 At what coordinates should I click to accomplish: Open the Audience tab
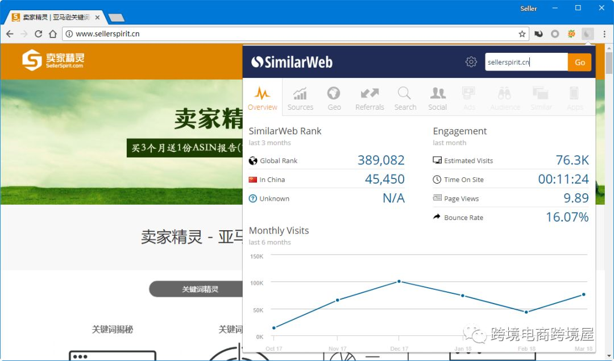pyautogui.click(x=505, y=98)
